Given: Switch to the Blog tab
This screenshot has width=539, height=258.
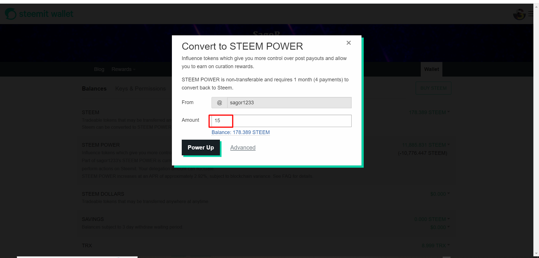Looking at the screenshot, I should point(99,69).
